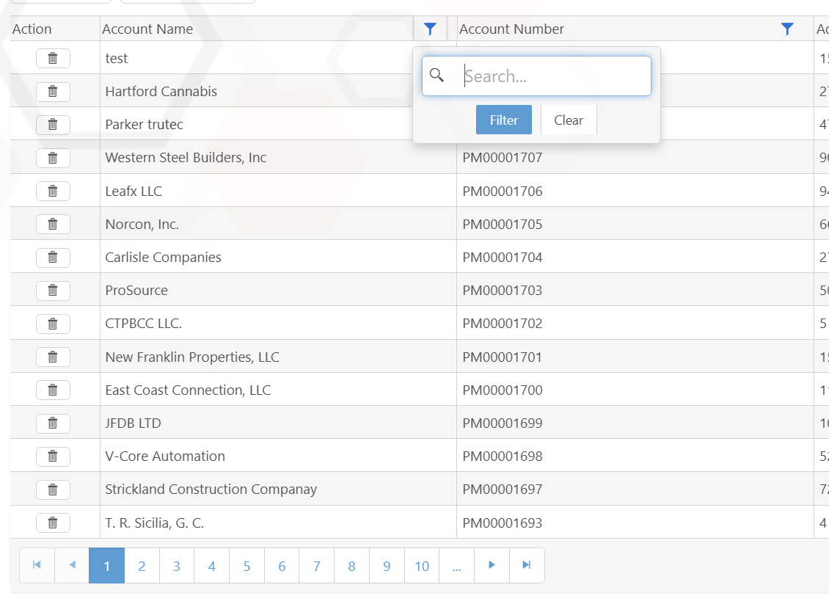Select page 5 in the pager

click(246, 566)
